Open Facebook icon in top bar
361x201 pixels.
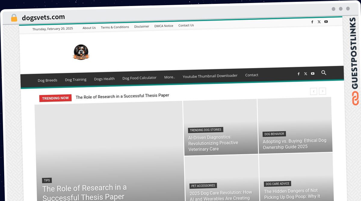coord(312,22)
